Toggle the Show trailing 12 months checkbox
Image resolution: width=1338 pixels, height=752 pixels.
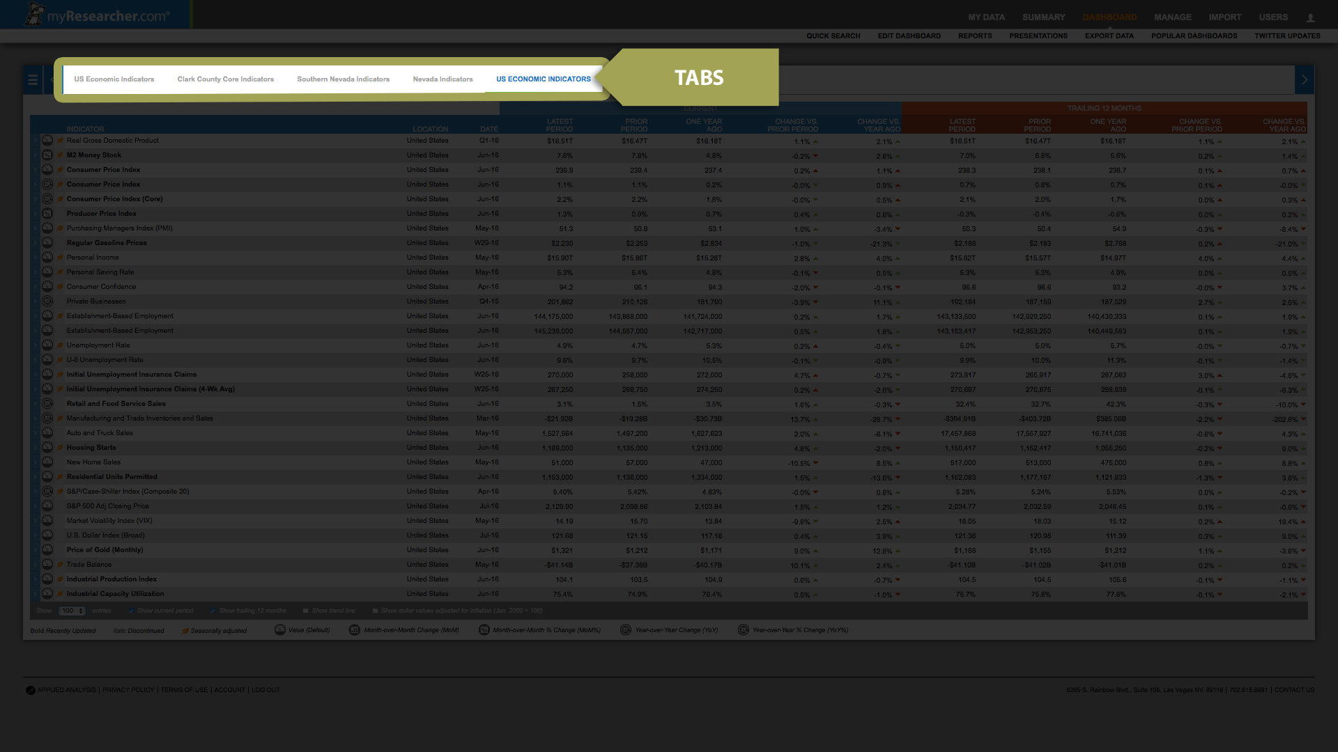pyautogui.click(x=213, y=611)
